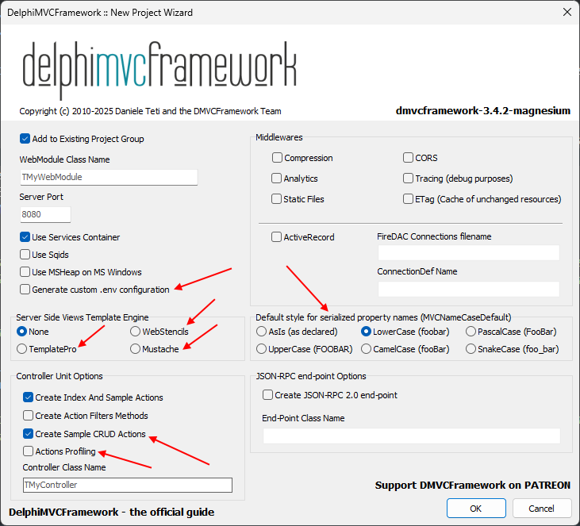The image size is (580, 526).
Task: Click the WebModule Class Name field
Action: pos(109,177)
